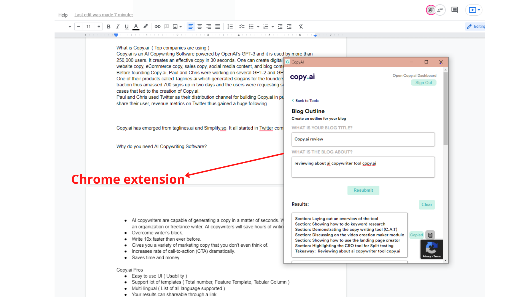Open line and paragraph spacing

point(230,27)
